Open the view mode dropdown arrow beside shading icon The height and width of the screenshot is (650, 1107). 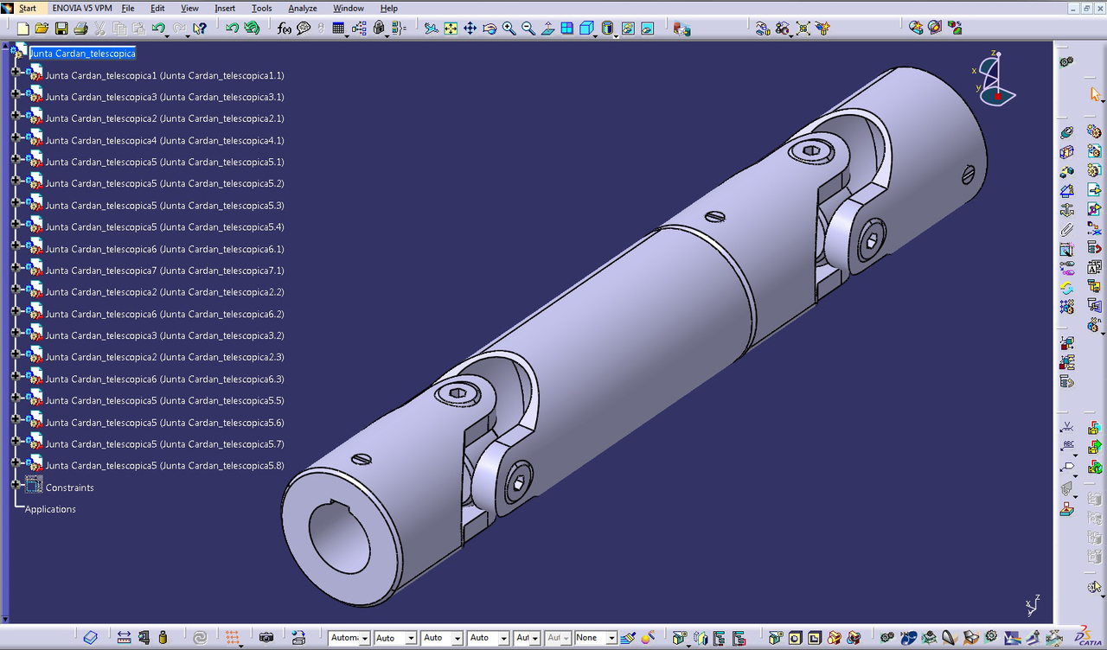coord(617,35)
